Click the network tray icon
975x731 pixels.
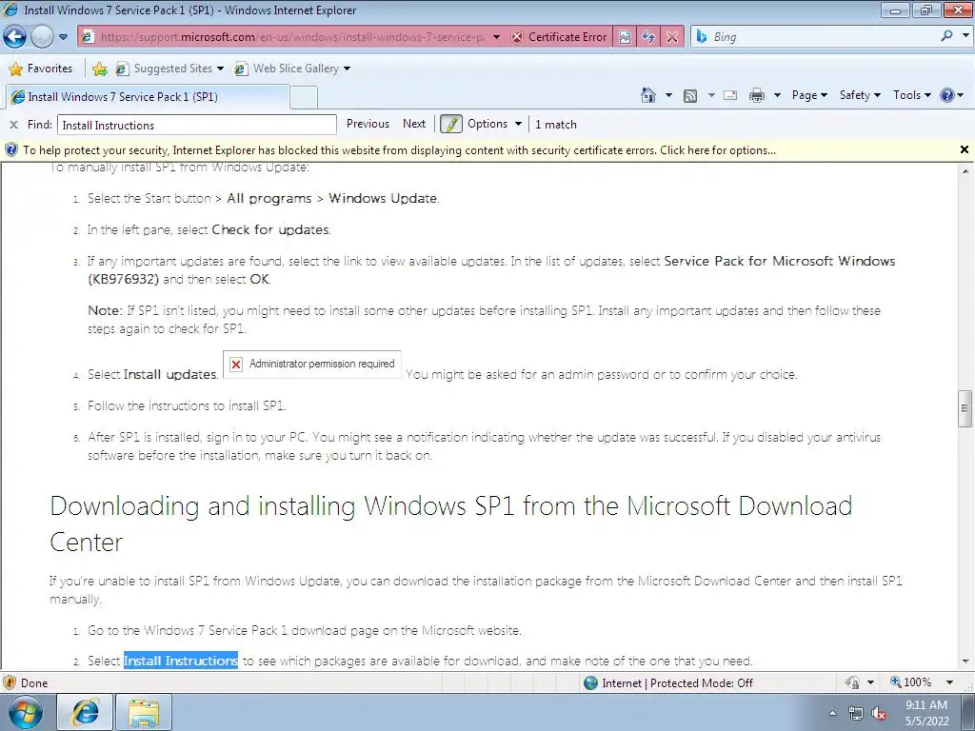click(x=856, y=714)
